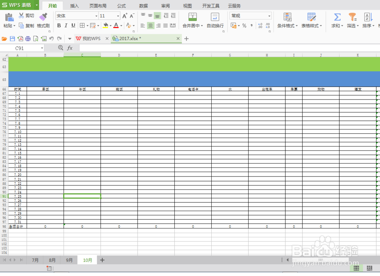
Task: Toggle align text right
Action: pyautogui.click(x=158, y=25)
